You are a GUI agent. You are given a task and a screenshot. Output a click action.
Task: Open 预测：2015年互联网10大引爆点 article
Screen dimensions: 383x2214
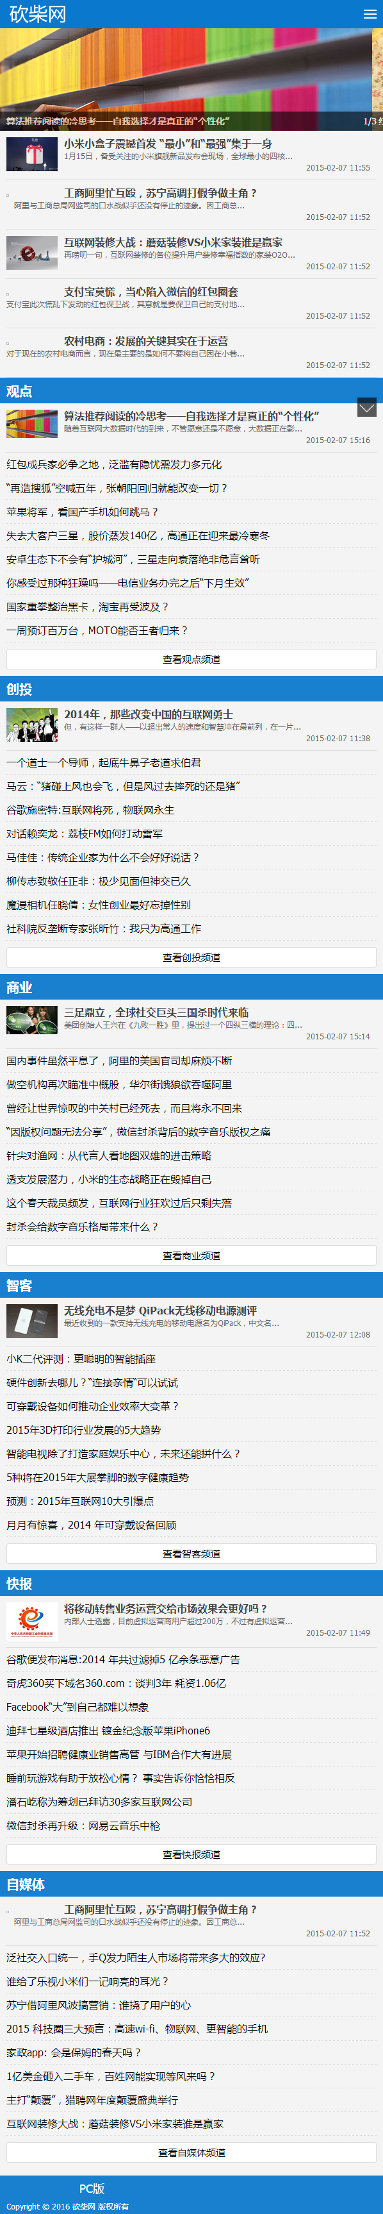(x=80, y=1500)
